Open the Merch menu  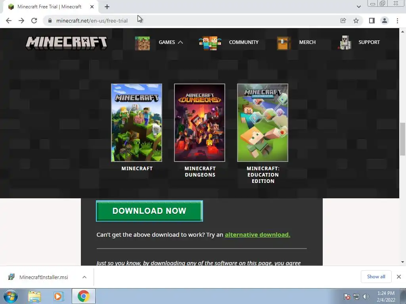coord(307,42)
